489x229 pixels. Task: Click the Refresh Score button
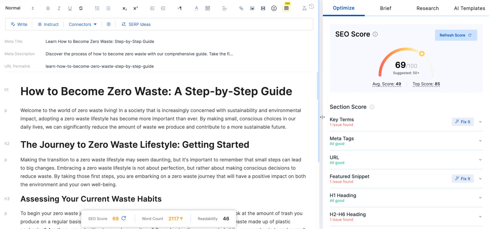point(456,35)
